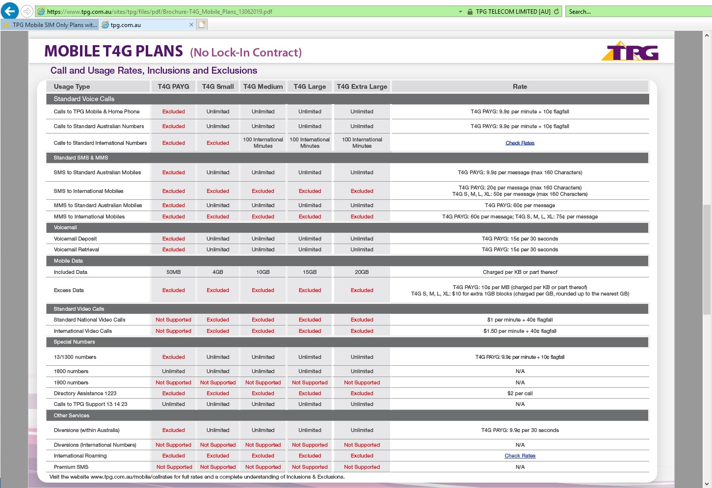Click 'Call and Usage Rates, Inclusions and Exclusions' heading
712x488 pixels.
154,71
